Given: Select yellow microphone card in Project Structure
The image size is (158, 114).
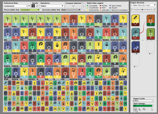Looking at the screenshot, I should [x=135, y=20].
